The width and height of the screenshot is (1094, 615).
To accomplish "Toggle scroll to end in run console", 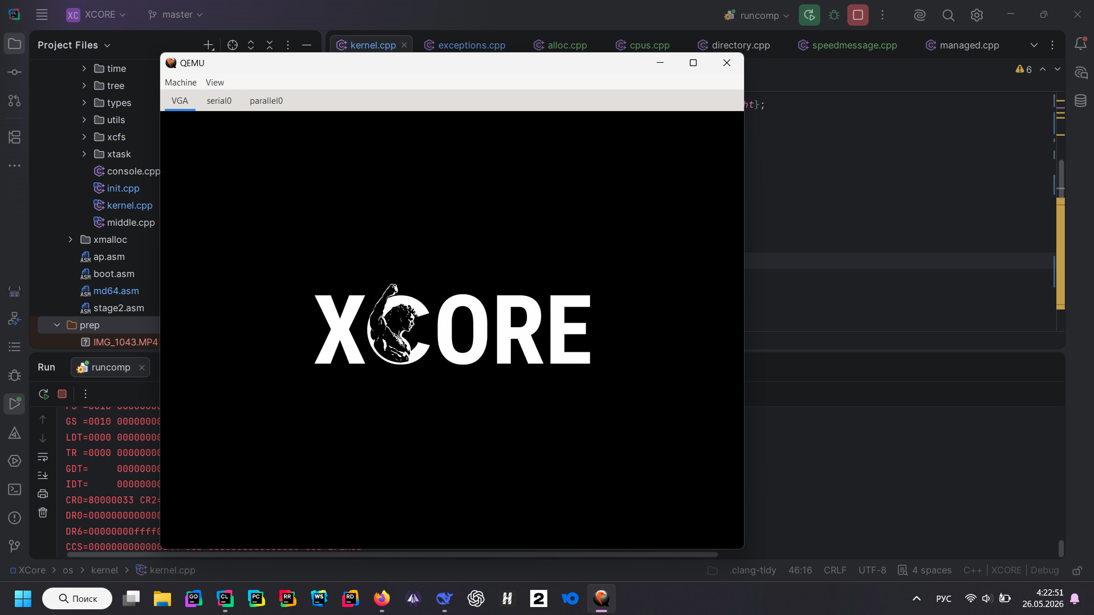I will click(x=43, y=475).
